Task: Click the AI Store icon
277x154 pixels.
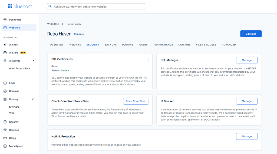Action: click(5, 53)
